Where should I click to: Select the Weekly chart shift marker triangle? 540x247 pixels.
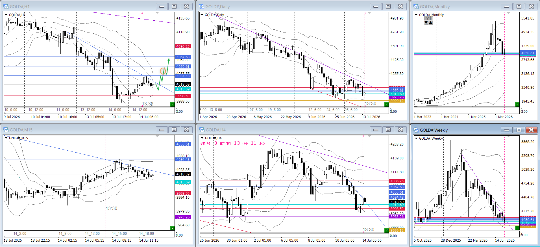point(508,136)
